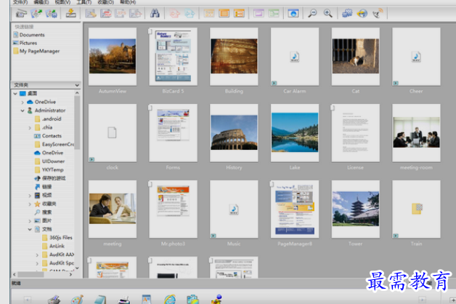456x304 pixels.
Task: Select the .android folder in tree
Action: click(52, 119)
